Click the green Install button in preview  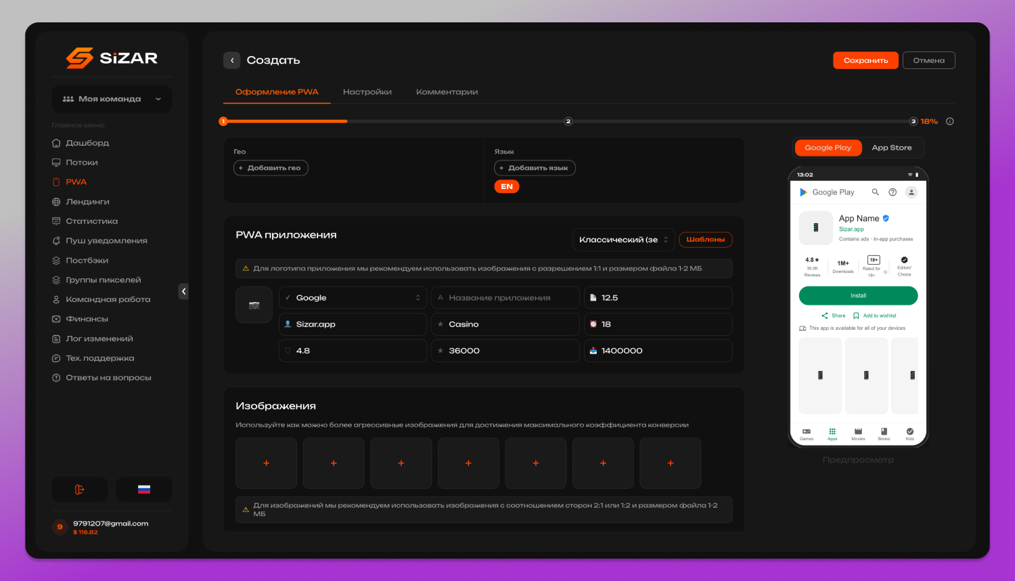[x=858, y=296]
